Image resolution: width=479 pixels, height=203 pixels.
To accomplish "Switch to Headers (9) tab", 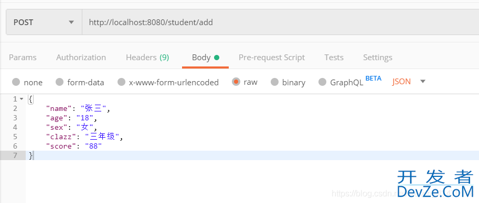I will 147,58.
